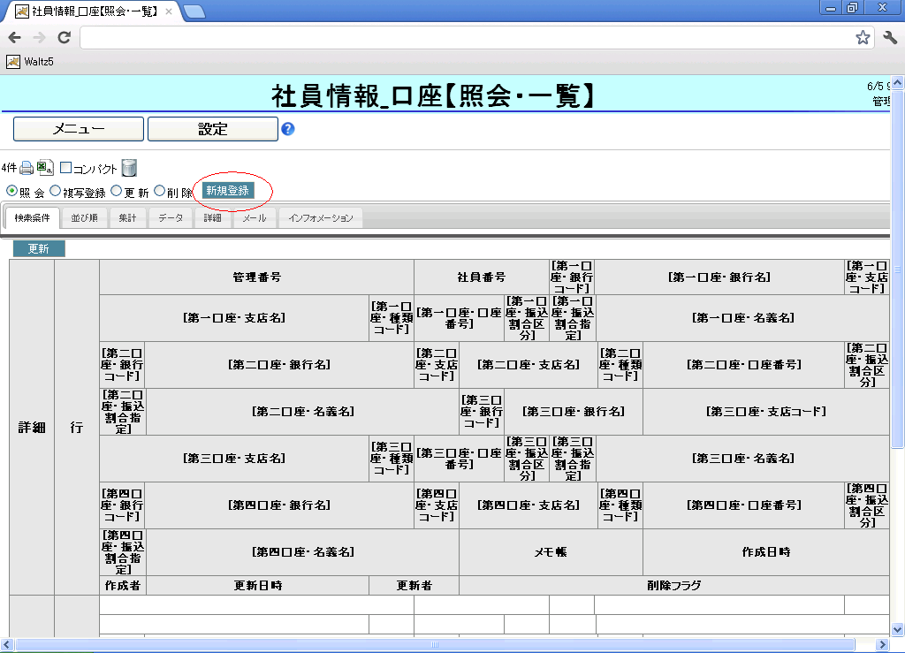Viewport: 905px width, 653px height.
Task: Click the メニュー button
Action: pyautogui.click(x=79, y=129)
